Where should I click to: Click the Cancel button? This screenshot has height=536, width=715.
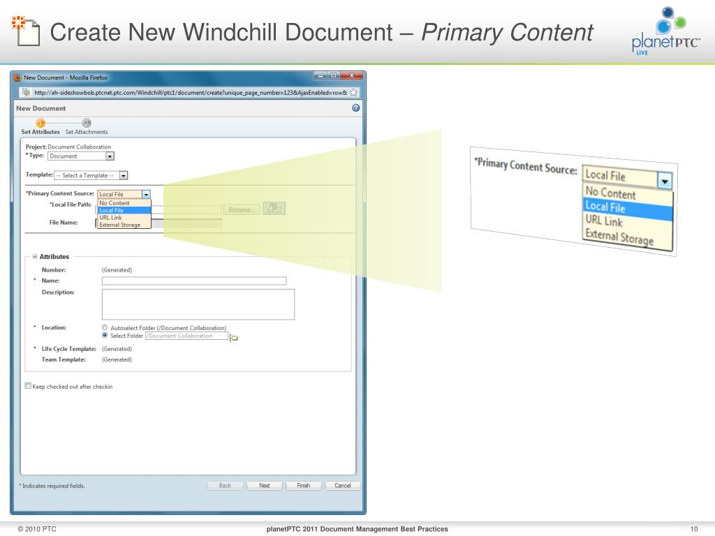click(342, 486)
